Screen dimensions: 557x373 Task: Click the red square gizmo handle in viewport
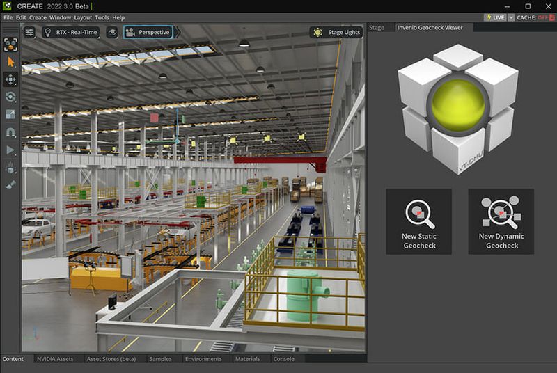(154, 118)
